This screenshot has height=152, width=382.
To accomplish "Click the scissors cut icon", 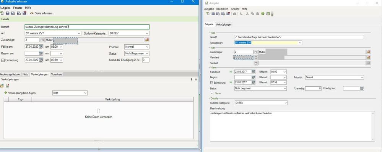I will point(247,14).
